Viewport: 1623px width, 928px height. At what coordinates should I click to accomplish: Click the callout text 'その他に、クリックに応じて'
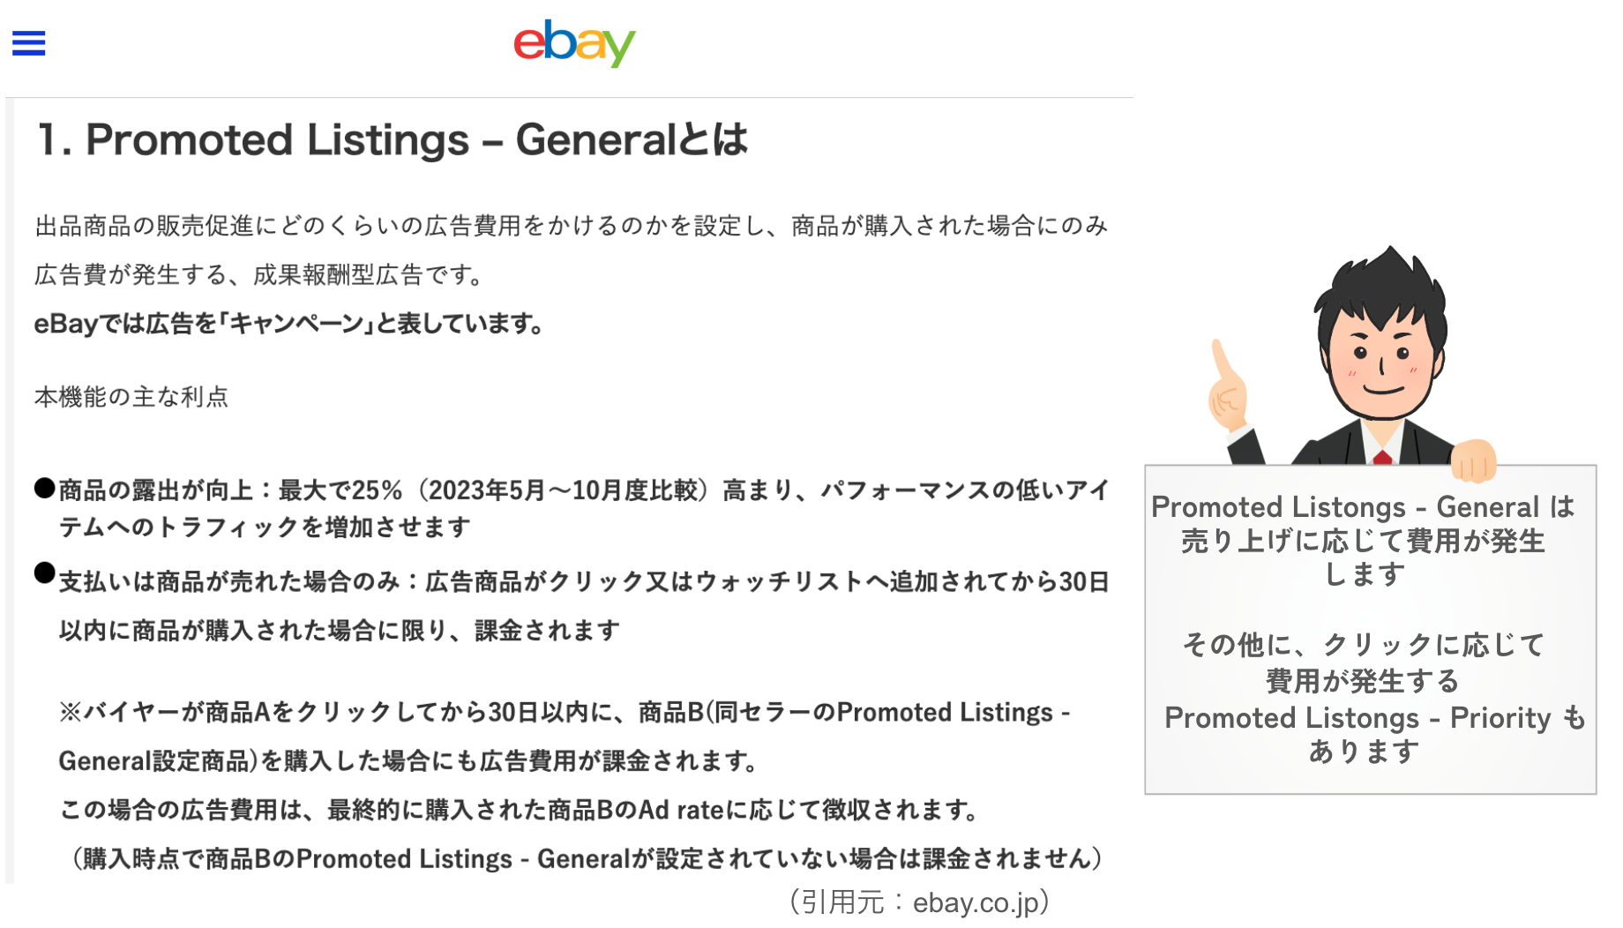(x=1363, y=645)
